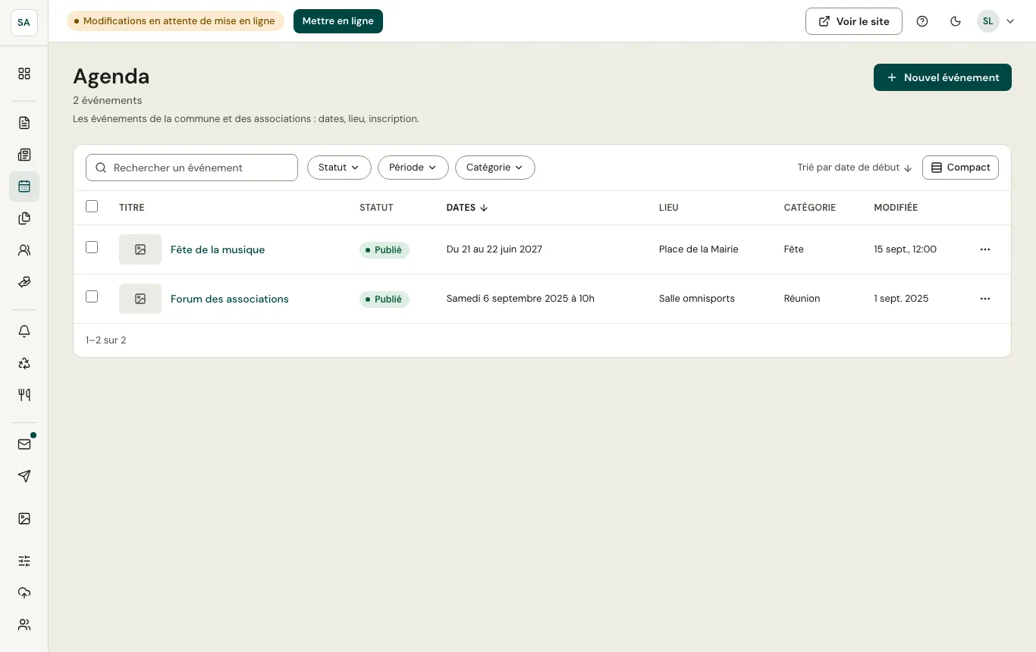Expand the Catégorie filter dropdown
The height and width of the screenshot is (652, 1036).
495,168
